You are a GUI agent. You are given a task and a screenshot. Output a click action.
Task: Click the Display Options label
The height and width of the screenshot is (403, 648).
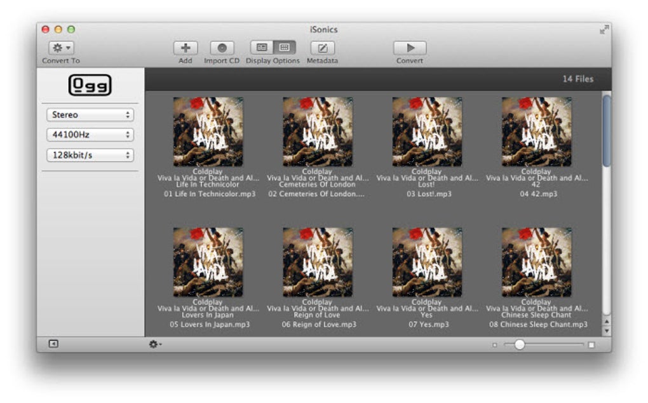coord(273,61)
